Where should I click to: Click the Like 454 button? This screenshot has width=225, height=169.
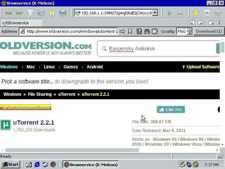(171, 109)
